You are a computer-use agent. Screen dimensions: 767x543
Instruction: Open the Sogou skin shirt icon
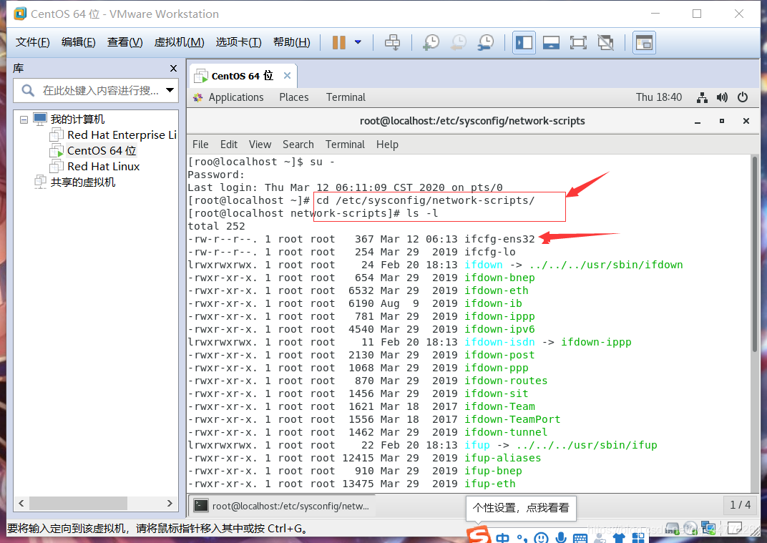[x=619, y=538]
